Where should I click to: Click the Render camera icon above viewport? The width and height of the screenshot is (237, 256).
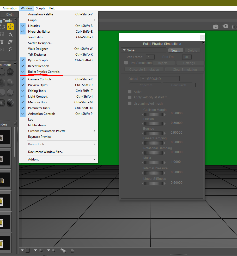click(215, 27)
